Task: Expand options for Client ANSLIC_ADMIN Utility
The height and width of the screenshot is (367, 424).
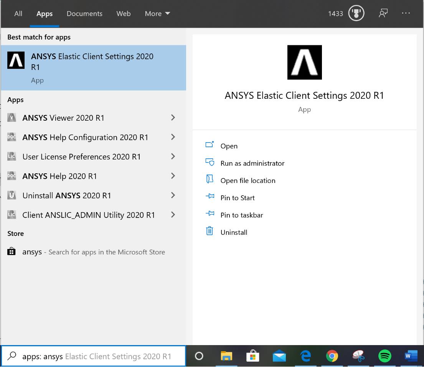Action: pyautogui.click(x=173, y=215)
